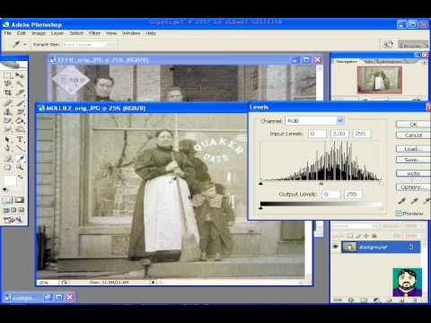431x323 pixels.
Task: Open the Sample Size dropdown
Action: pos(89,45)
